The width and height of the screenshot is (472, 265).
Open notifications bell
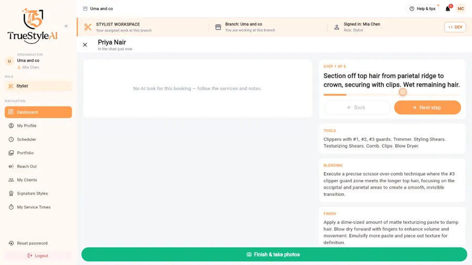448,9
